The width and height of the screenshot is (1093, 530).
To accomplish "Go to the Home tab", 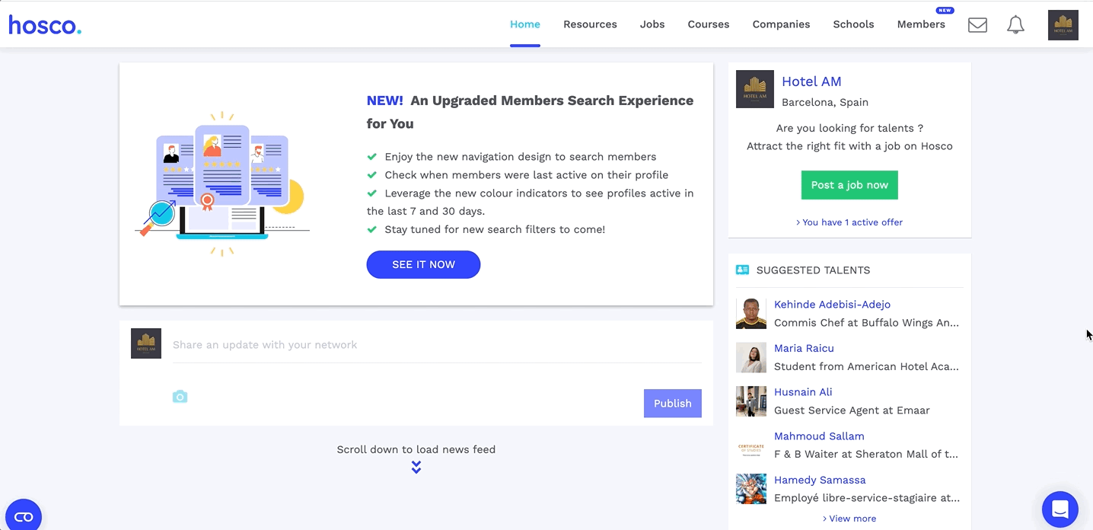I will pyautogui.click(x=525, y=24).
